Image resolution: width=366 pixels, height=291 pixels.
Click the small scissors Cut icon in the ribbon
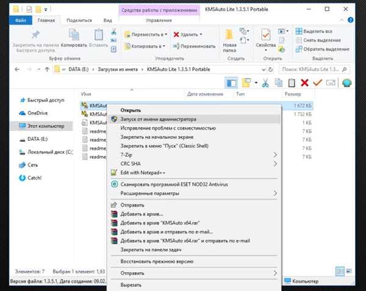point(113,32)
